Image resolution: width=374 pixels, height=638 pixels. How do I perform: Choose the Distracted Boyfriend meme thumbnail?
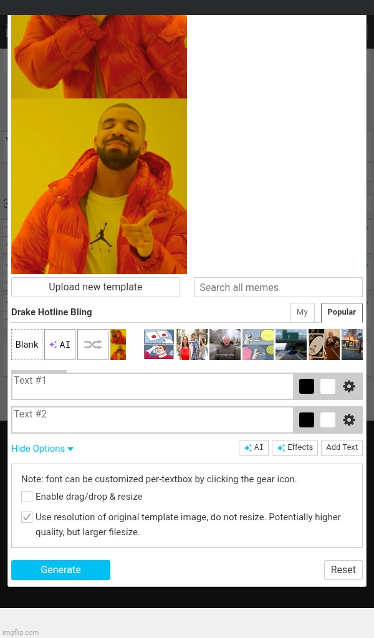coord(192,345)
